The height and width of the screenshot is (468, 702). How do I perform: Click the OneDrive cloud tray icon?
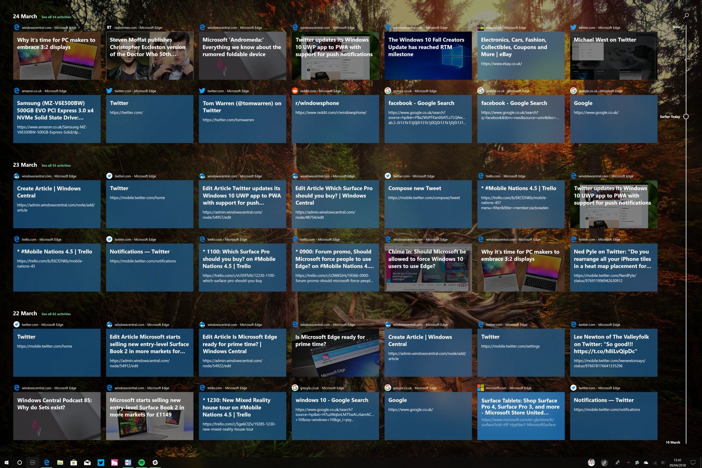646,463
